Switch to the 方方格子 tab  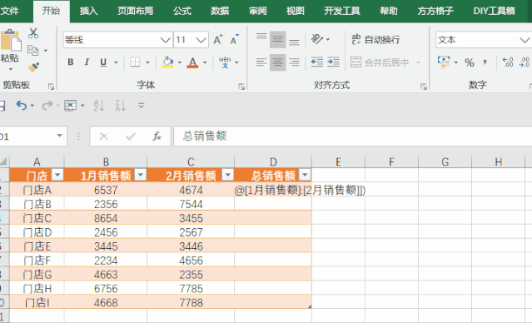(435, 11)
